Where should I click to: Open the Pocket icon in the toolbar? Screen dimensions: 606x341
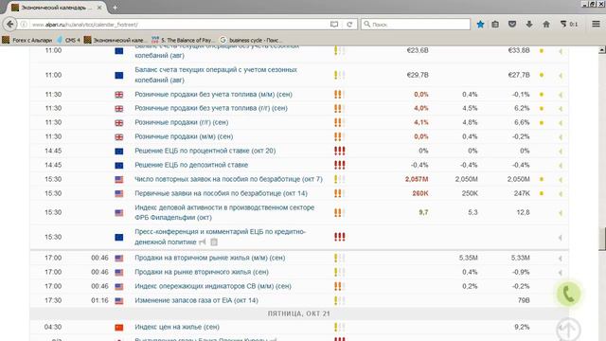click(x=512, y=25)
